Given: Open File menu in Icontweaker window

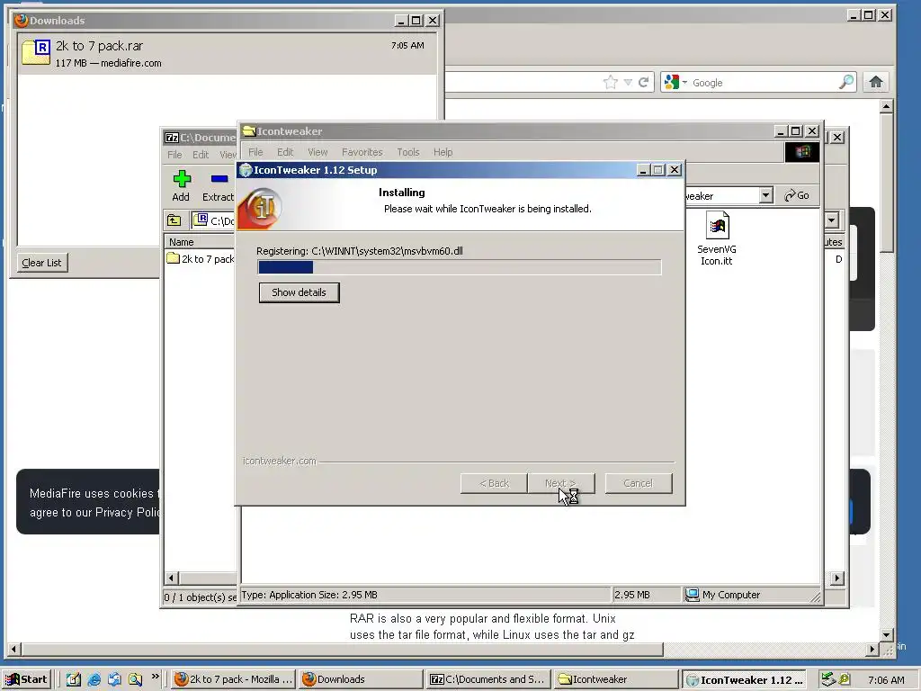Looking at the screenshot, I should 255,152.
